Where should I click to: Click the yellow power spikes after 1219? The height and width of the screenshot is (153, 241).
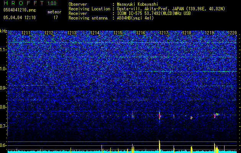pos(216,148)
